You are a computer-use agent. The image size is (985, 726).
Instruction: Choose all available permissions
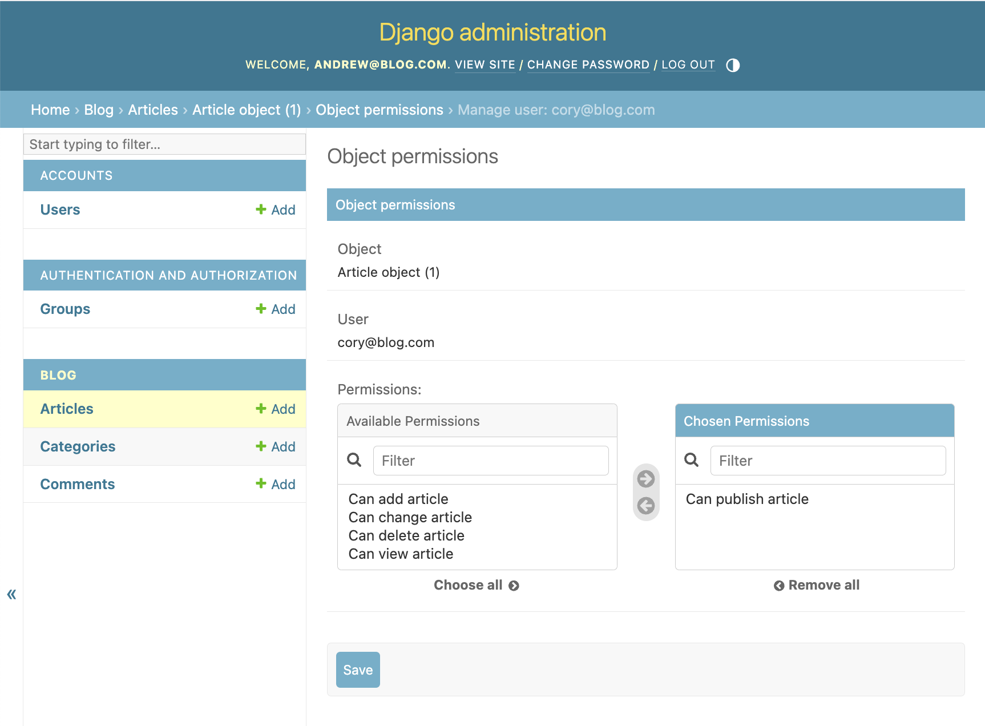(477, 584)
